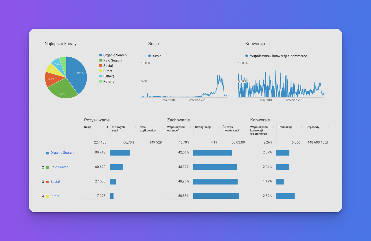
Task: Click the Organic Search sessions value 89 918
Action: (x=100, y=153)
